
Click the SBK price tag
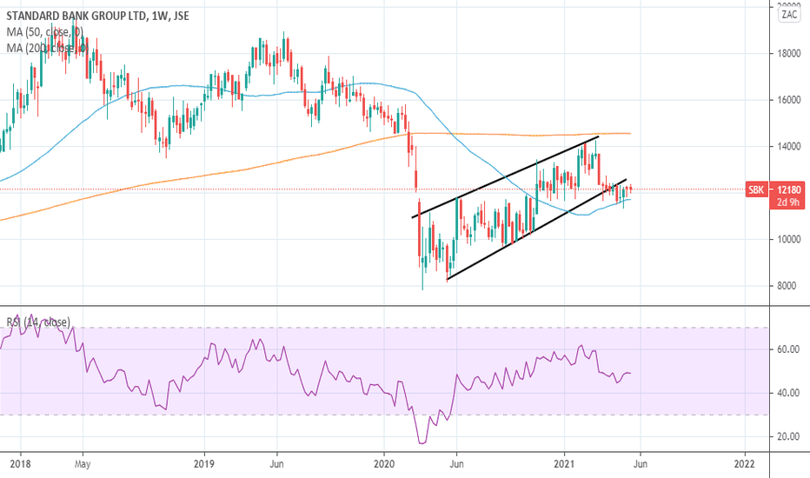[x=756, y=189]
